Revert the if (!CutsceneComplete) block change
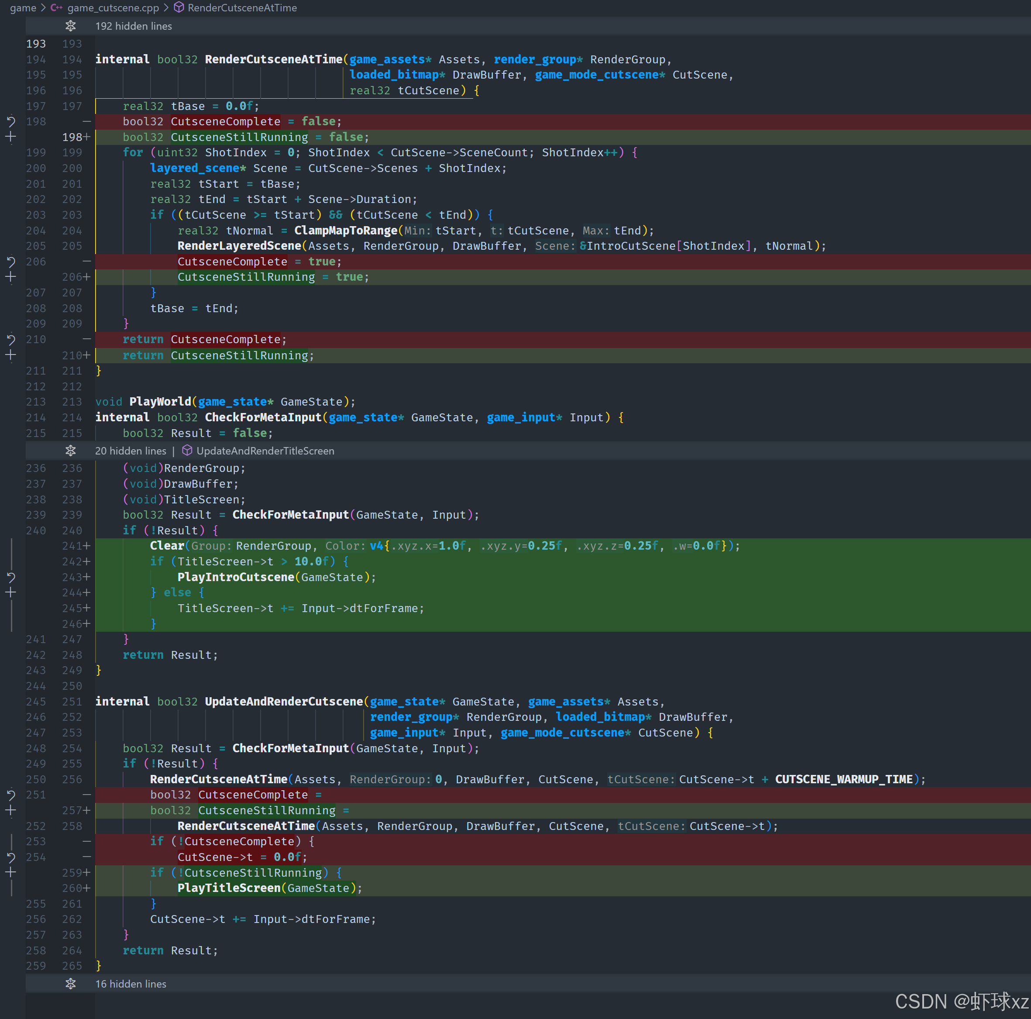 10,857
